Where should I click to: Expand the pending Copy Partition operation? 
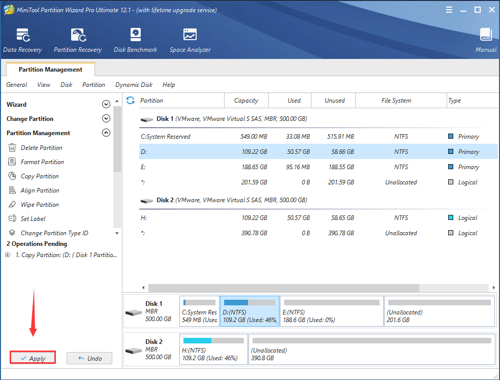[8, 255]
